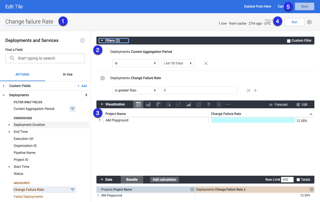Select single value visualization icon
Image resolution: width=320 pixels, height=202 pixels.
(x=219, y=104)
